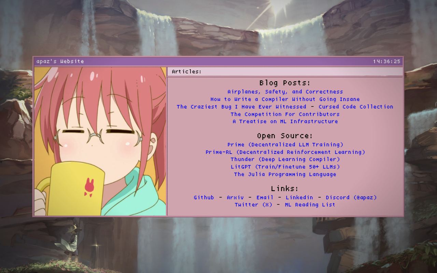Click the anime girl drinking mug image
This screenshot has height=273, width=437.
click(100, 141)
